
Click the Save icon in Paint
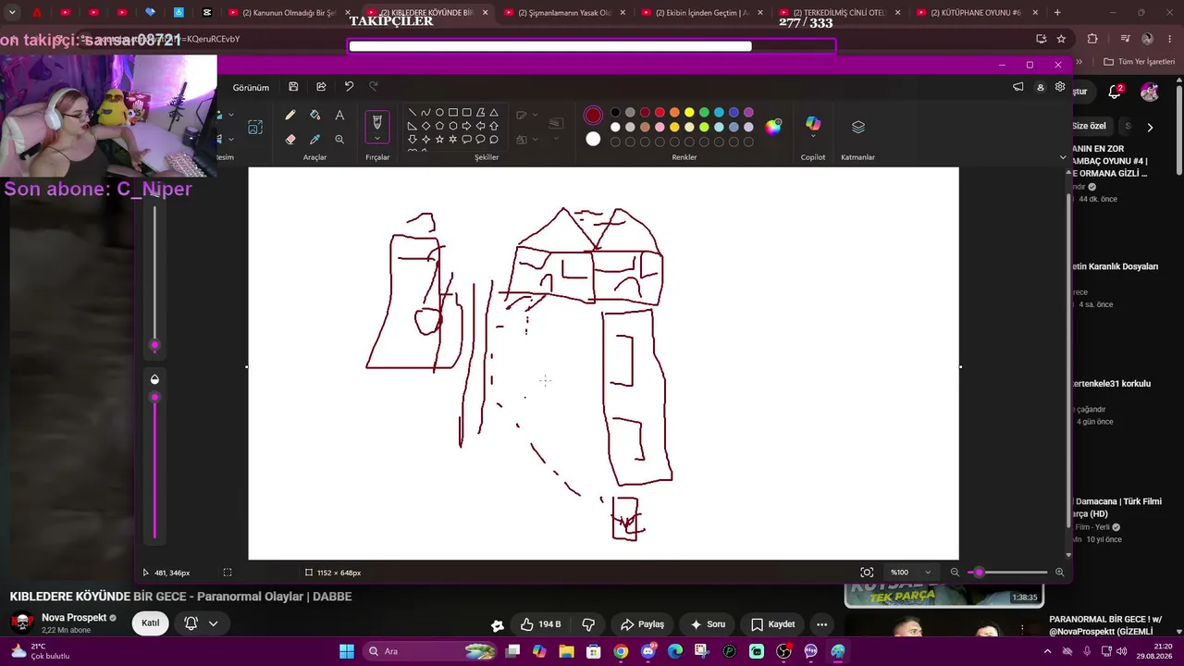(293, 86)
